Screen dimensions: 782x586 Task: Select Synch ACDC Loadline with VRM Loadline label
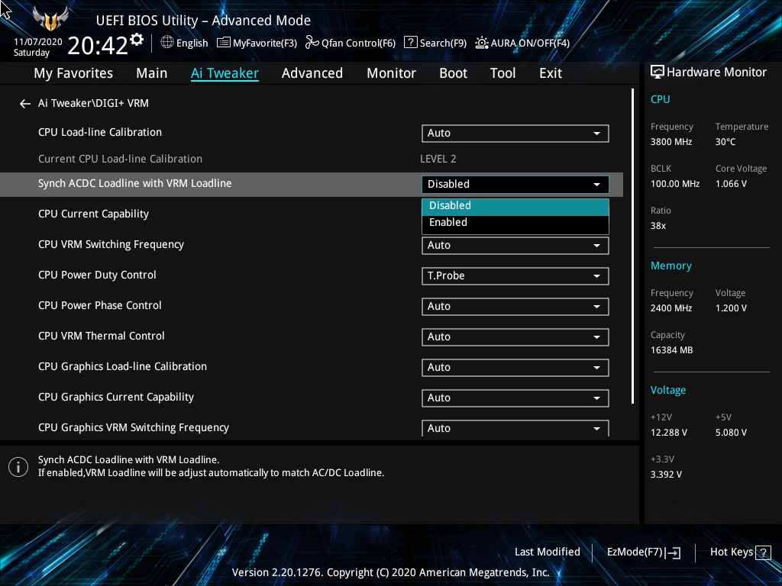(x=134, y=183)
